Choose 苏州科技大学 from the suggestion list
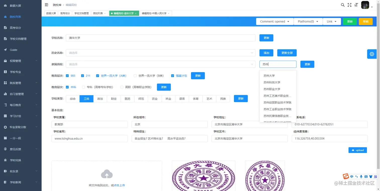This screenshot has width=380, height=191. point(278,82)
